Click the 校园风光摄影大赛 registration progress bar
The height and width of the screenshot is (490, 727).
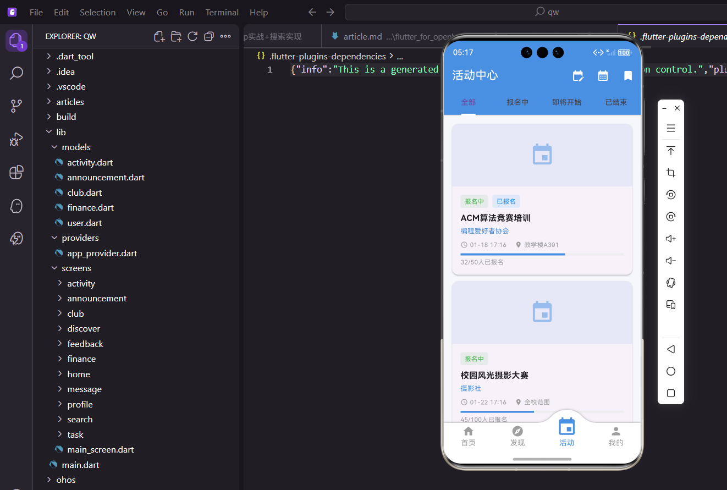click(x=542, y=411)
